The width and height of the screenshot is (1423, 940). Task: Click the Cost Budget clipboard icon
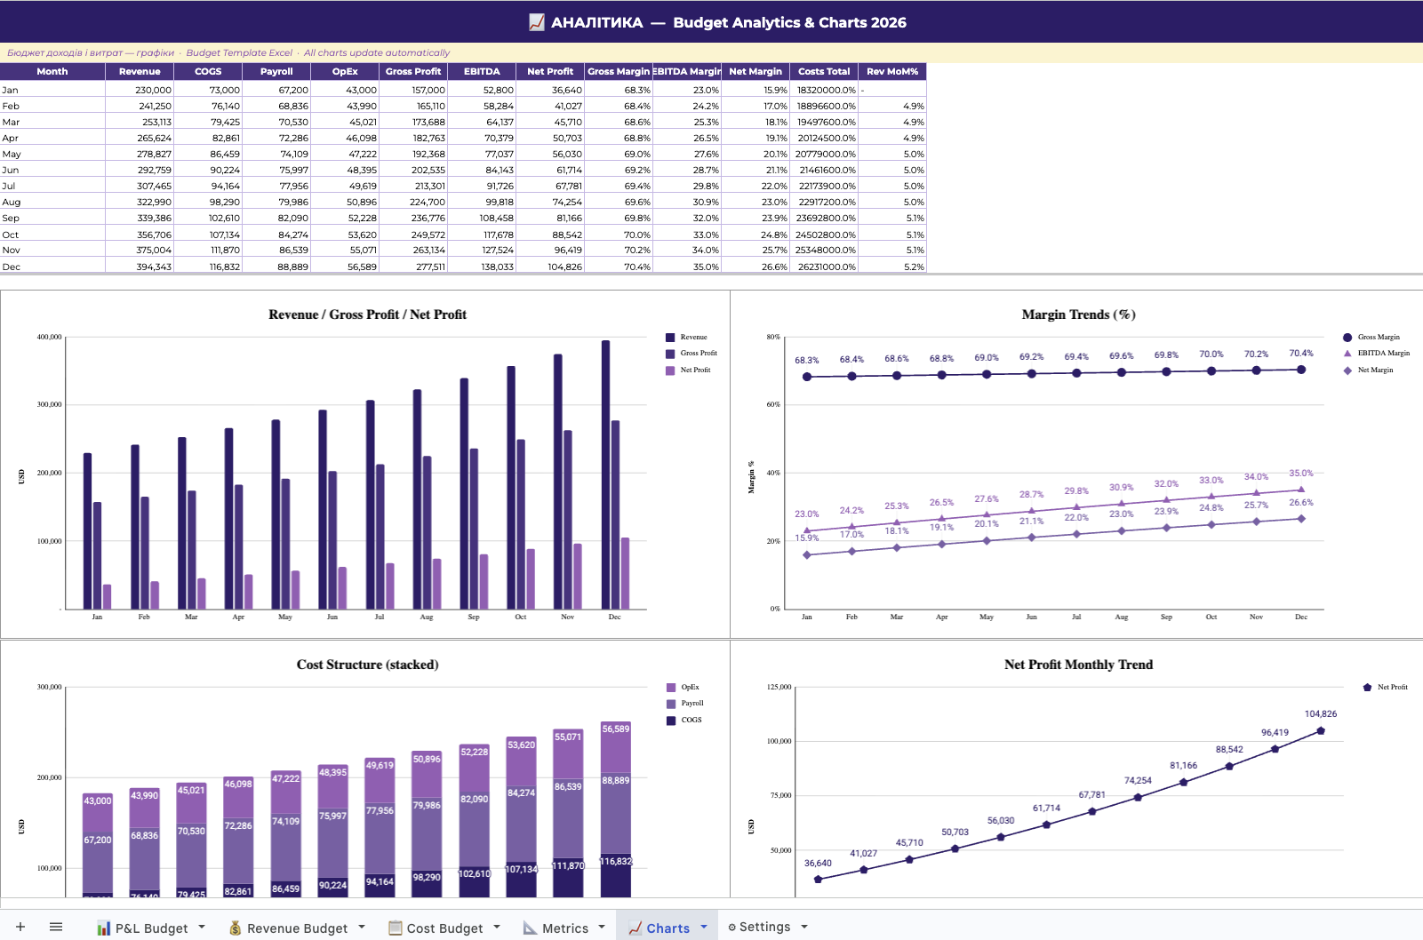click(x=396, y=928)
